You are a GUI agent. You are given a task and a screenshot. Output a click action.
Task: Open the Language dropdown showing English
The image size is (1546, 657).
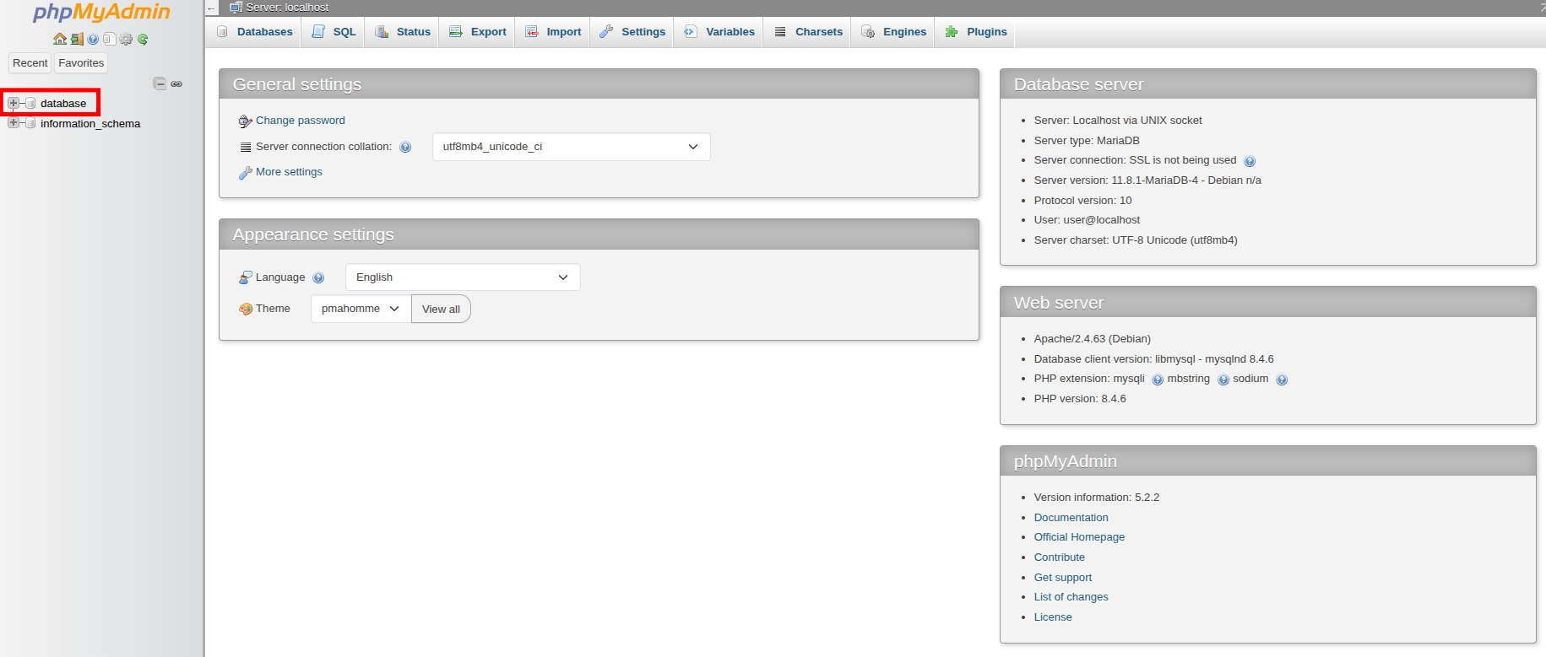click(463, 277)
